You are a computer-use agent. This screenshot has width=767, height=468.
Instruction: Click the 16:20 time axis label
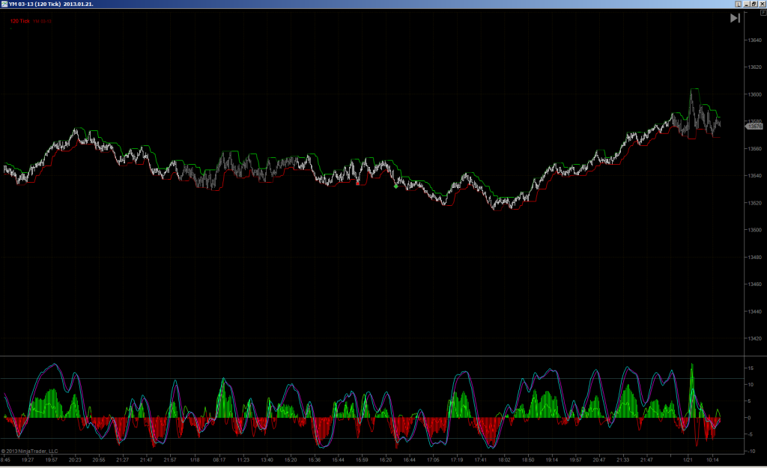386,460
